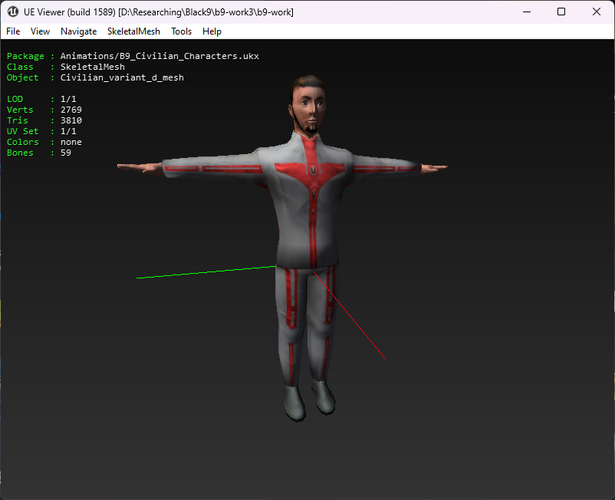615x500 pixels.
Task: Click the Tris count value 3810
Action: click(71, 120)
